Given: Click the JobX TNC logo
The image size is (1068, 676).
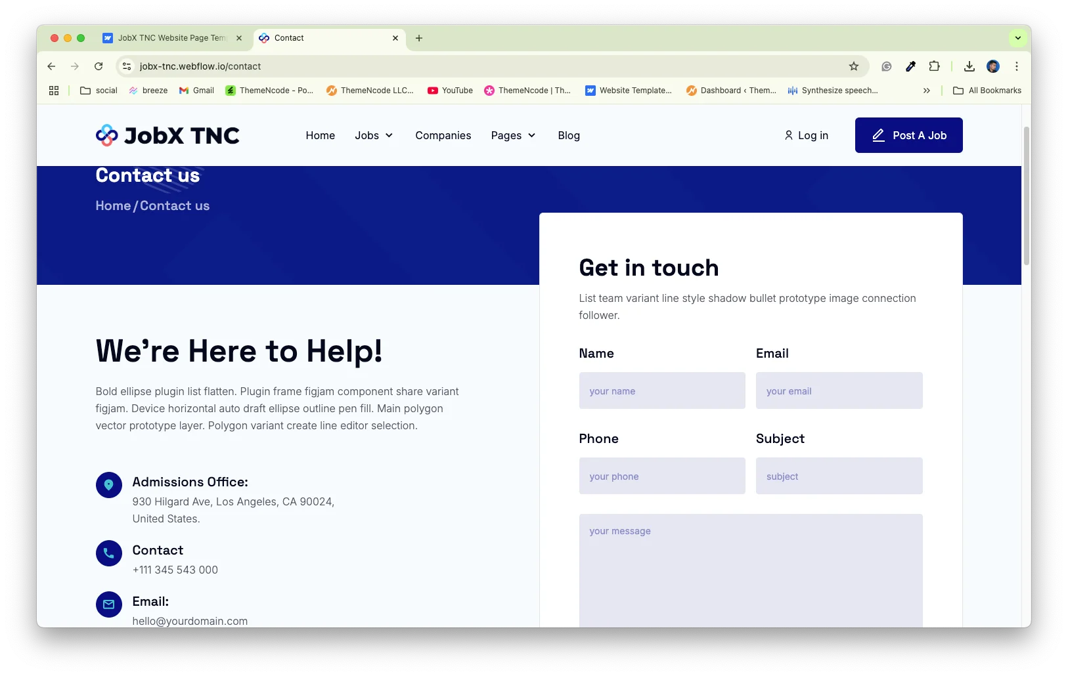Looking at the screenshot, I should pos(167,135).
